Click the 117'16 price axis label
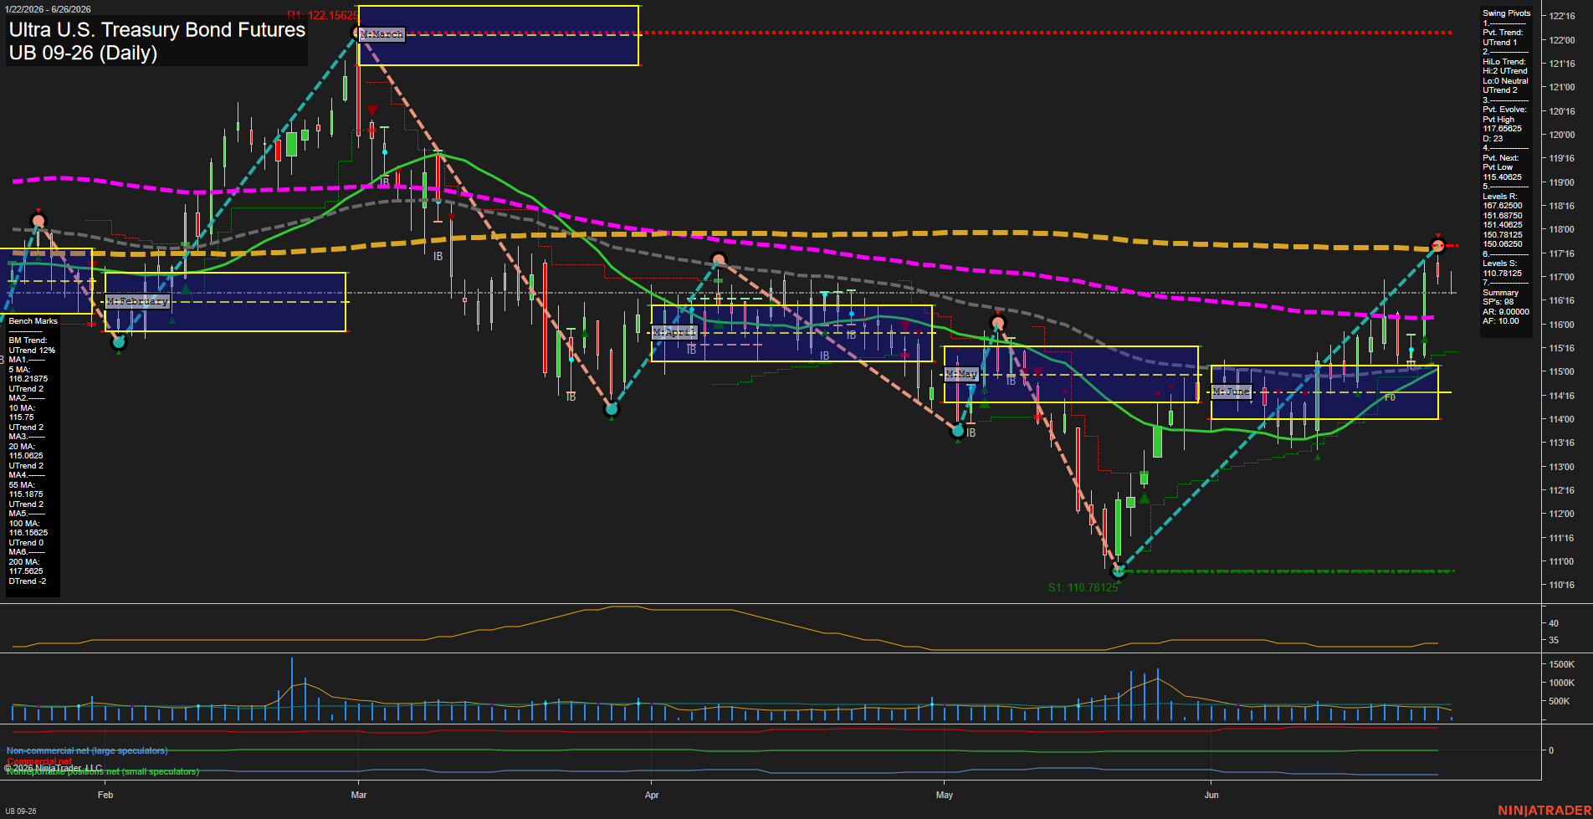 pos(1562,253)
